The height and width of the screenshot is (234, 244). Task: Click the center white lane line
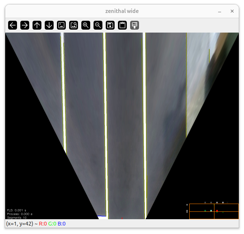(x=106, y=122)
